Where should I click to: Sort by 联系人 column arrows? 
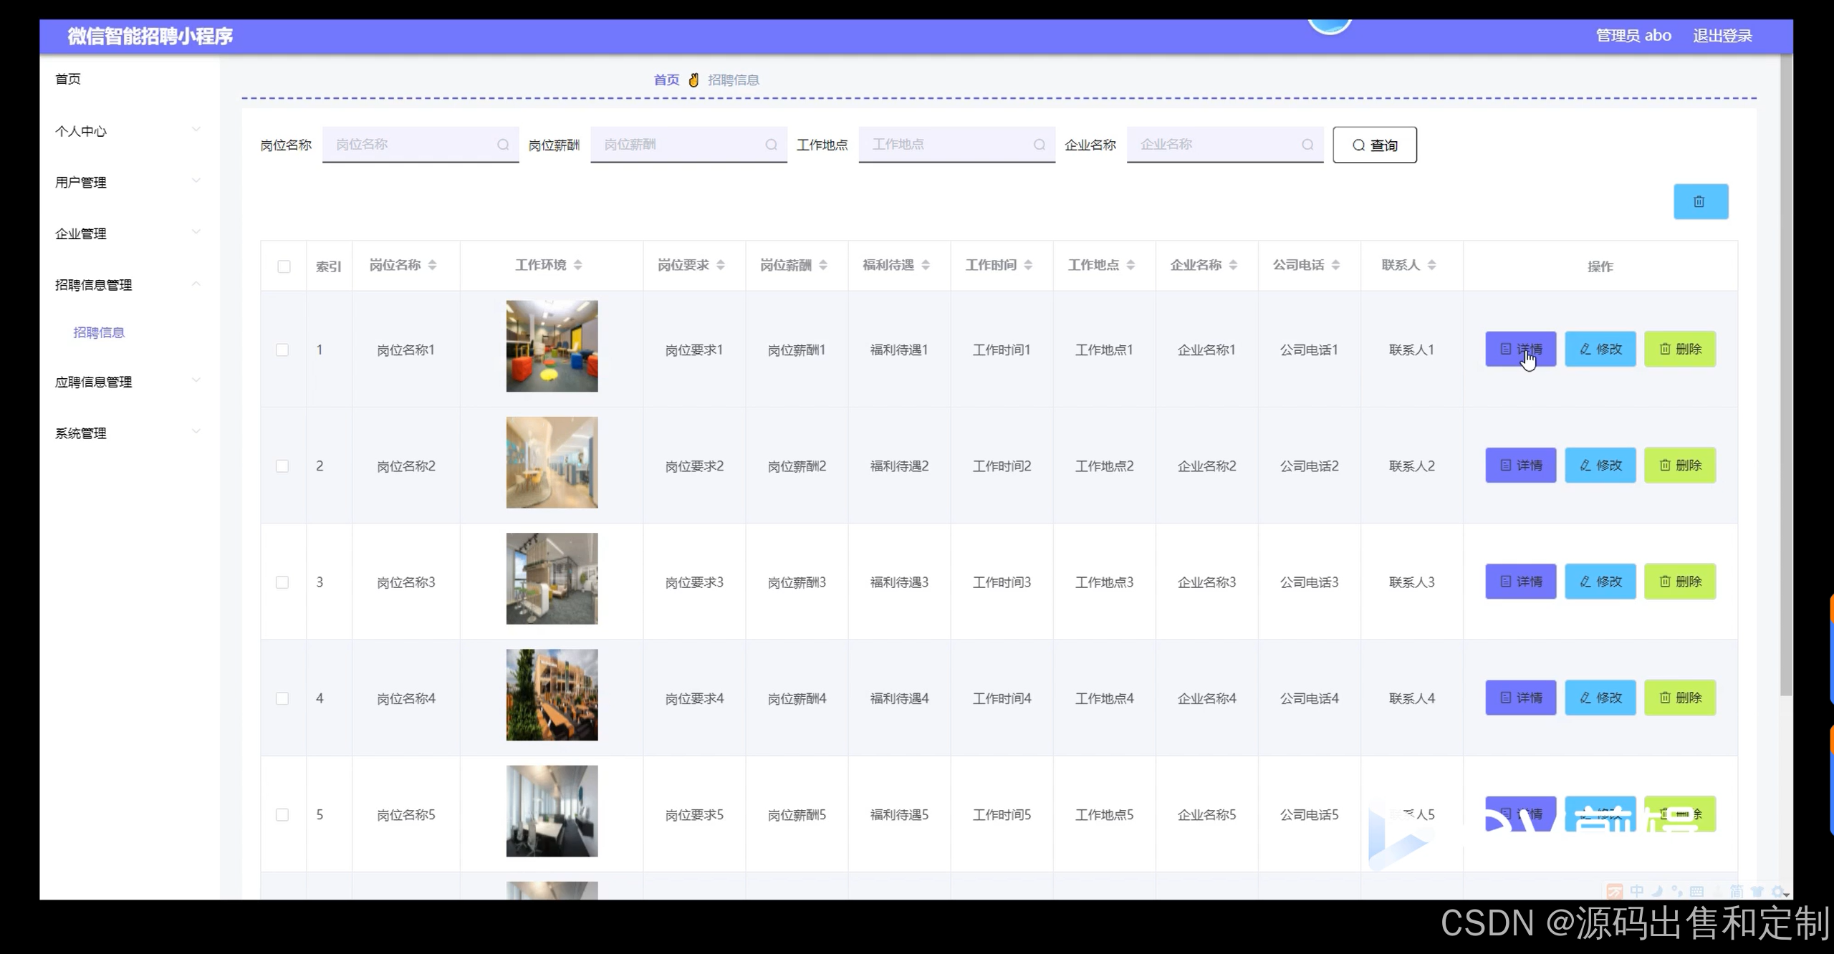tap(1431, 265)
